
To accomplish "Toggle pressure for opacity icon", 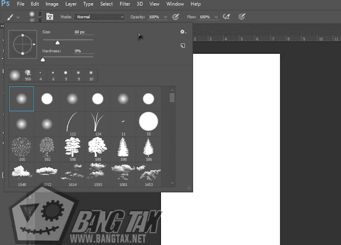I will (175, 16).
